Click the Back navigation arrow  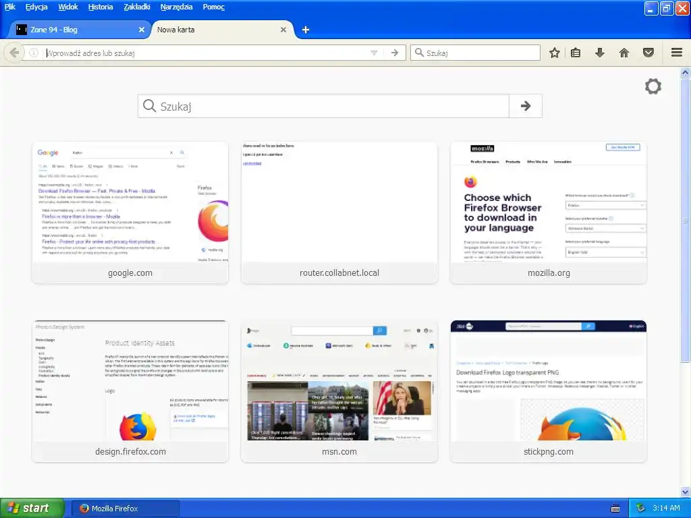[14, 53]
